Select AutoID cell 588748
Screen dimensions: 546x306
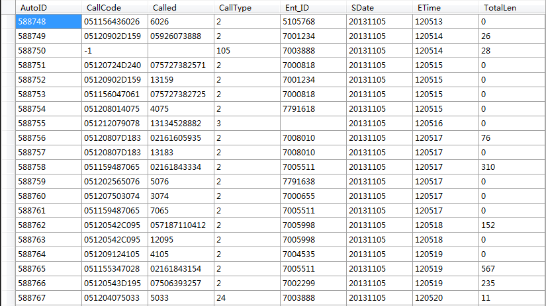pyautogui.click(x=48, y=22)
